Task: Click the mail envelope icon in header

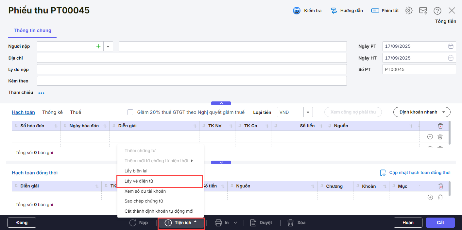Action: click(423, 11)
